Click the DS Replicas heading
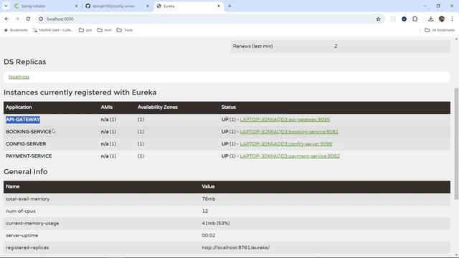 tap(24, 62)
